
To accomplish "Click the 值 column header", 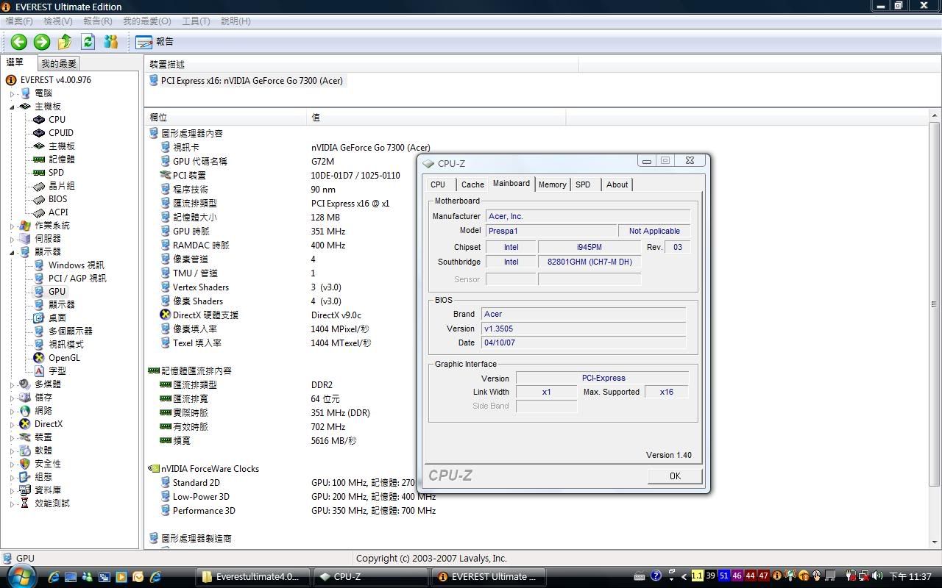I will (x=436, y=117).
